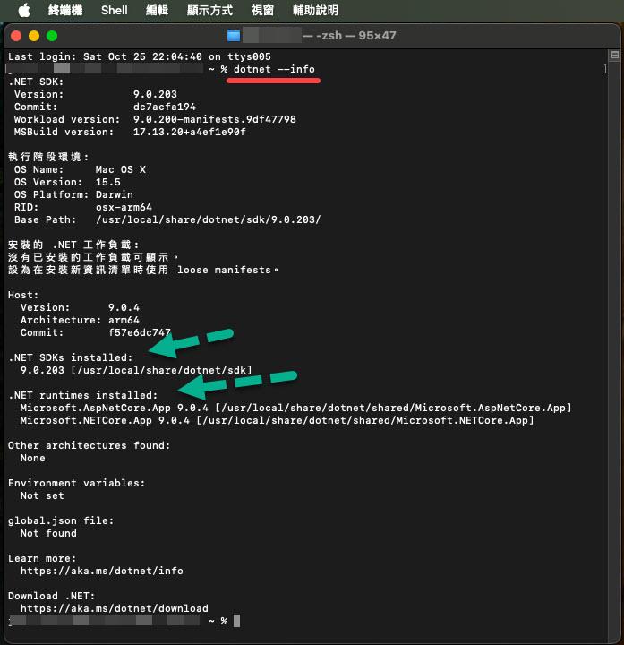Click the Microsoft.NETCore.App 9.0.4 runtime line
This screenshot has width=624, height=645.
pyautogui.click(x=277, y=420)
